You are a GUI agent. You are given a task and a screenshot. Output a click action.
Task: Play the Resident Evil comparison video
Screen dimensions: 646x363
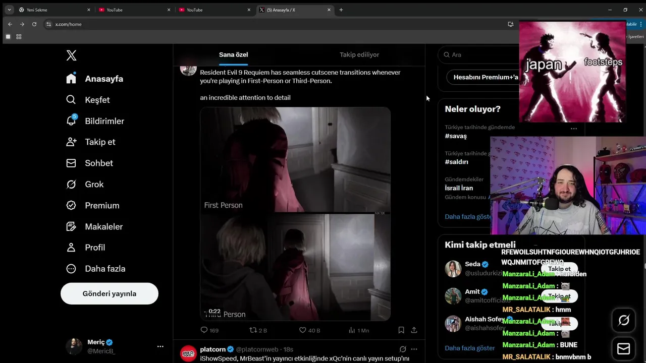click(295, 214)
